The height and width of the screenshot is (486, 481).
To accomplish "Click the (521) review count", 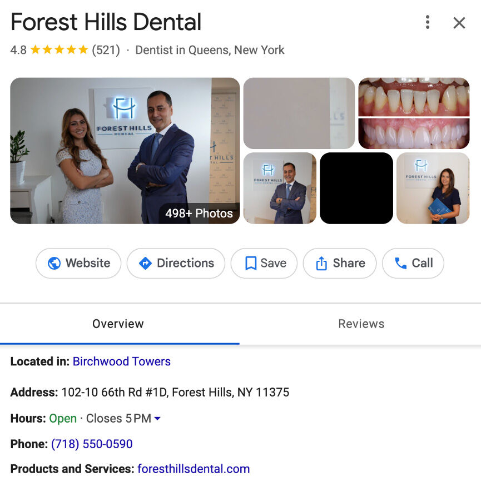I will pyautogui.click(x=106, y=50).
